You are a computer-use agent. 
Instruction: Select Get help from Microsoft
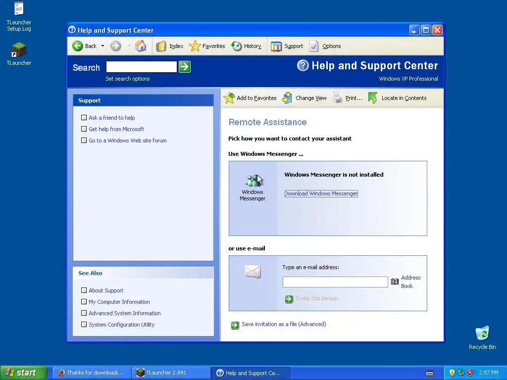pyautogui.click(x=116, y=129)
